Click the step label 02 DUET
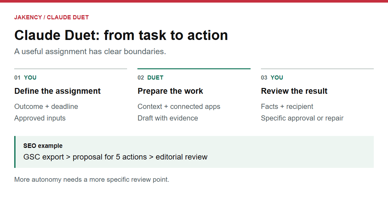Image resolution: width=388 pixels, height=203 pixels. click(x=151, y=78)
